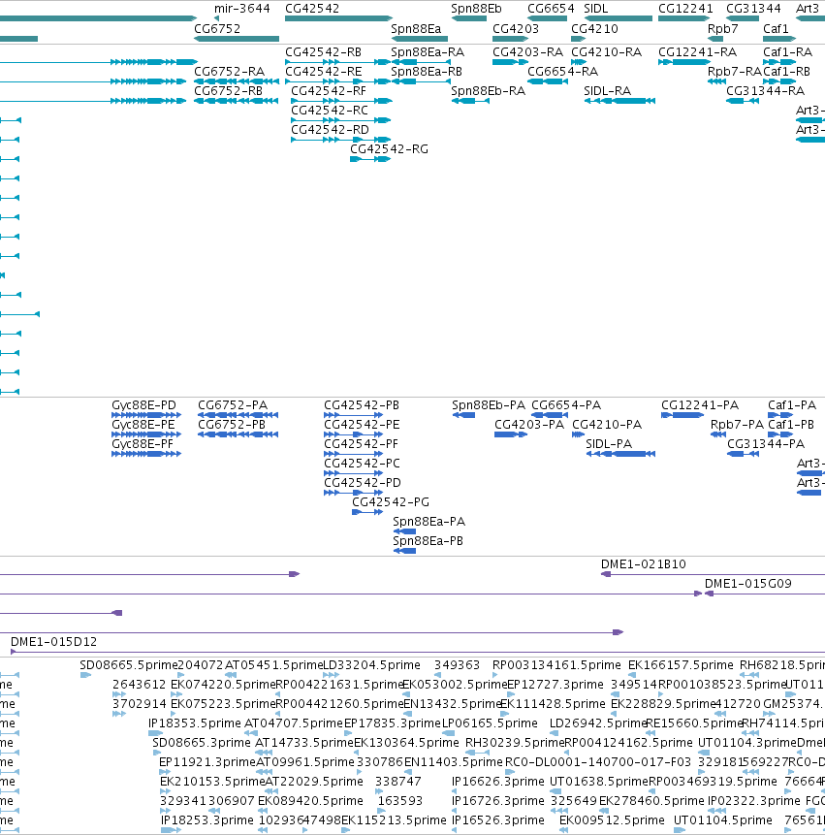
Task: Open BAC clone DME1-015D12
Action: coord(53,642)
